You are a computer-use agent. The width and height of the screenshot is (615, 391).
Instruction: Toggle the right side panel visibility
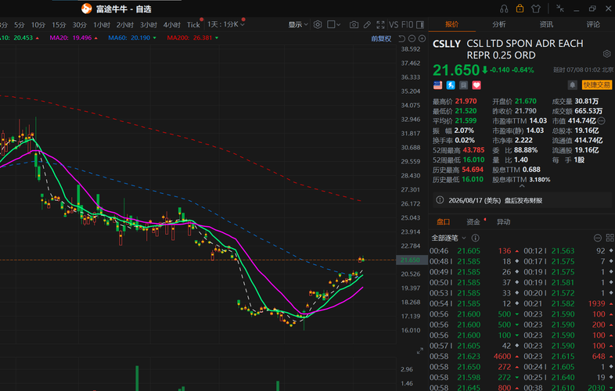(420, 25)
